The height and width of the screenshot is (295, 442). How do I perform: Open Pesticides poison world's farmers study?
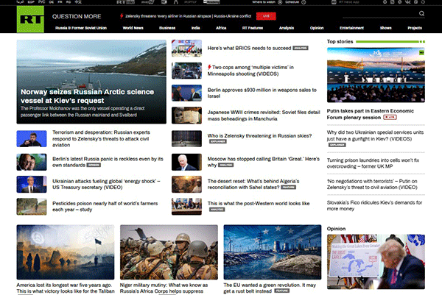click(105, 206)
